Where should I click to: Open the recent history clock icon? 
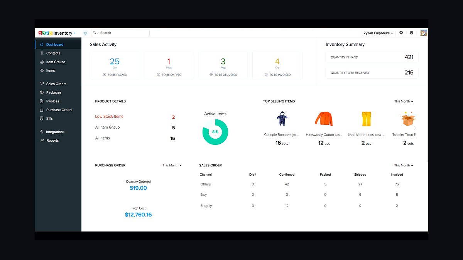pos(86,33)
